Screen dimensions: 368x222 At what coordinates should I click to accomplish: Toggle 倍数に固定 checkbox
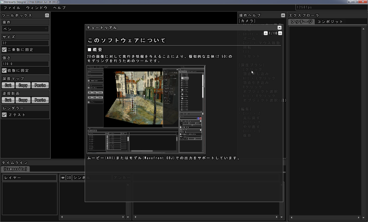pos(4,70)
